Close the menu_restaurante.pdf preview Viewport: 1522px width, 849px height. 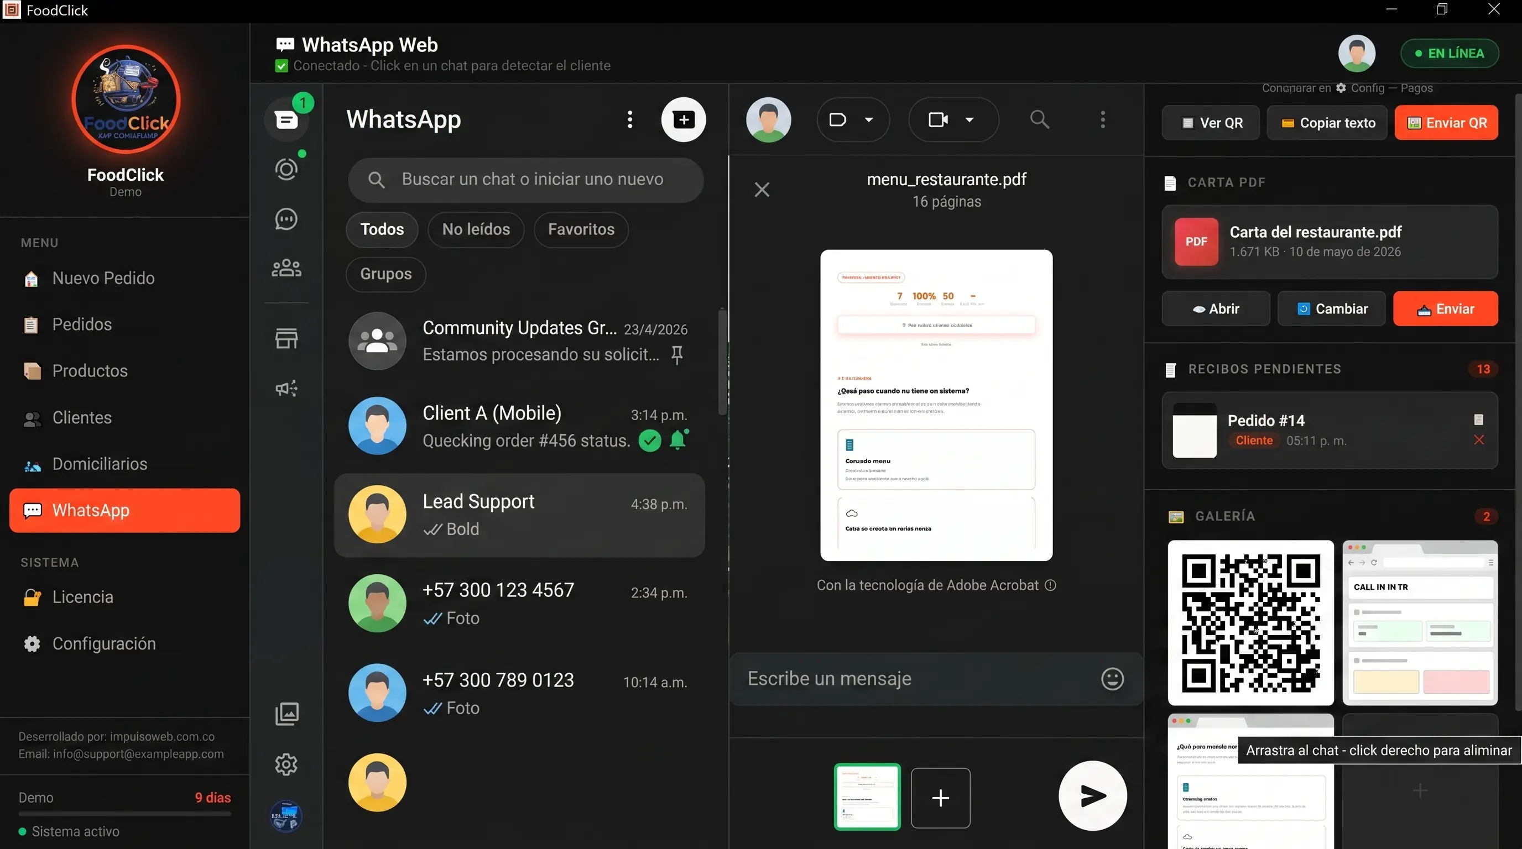(x=762, y=190)
